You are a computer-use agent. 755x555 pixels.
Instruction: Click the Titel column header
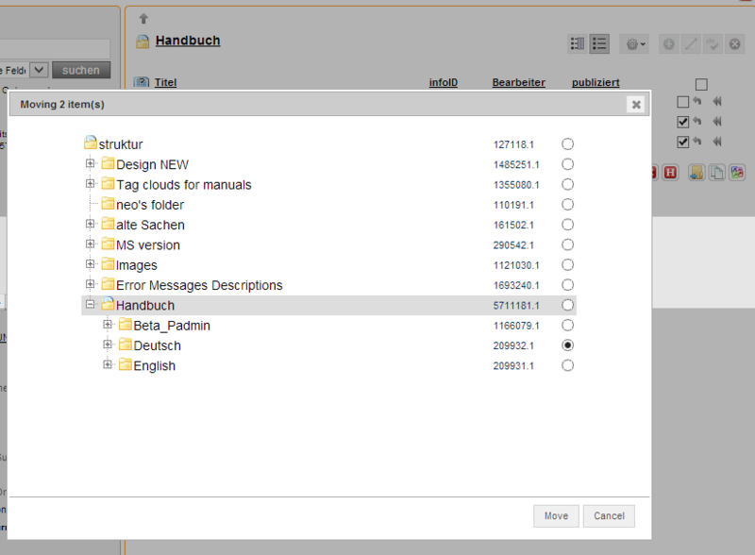pos(165,82)
